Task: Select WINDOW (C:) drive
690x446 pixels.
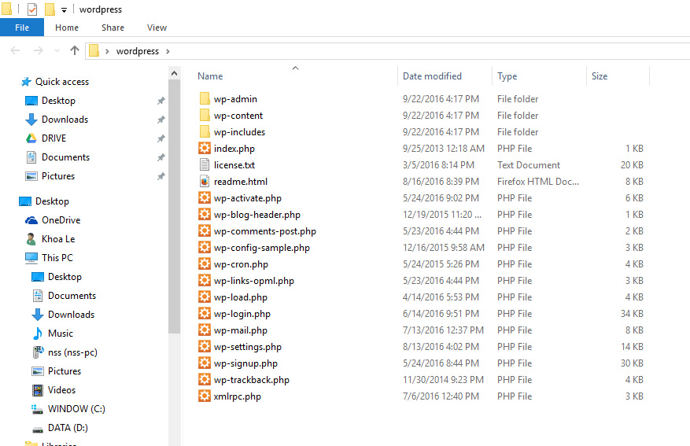Action: pyautogui.click(x=76, y=409)
